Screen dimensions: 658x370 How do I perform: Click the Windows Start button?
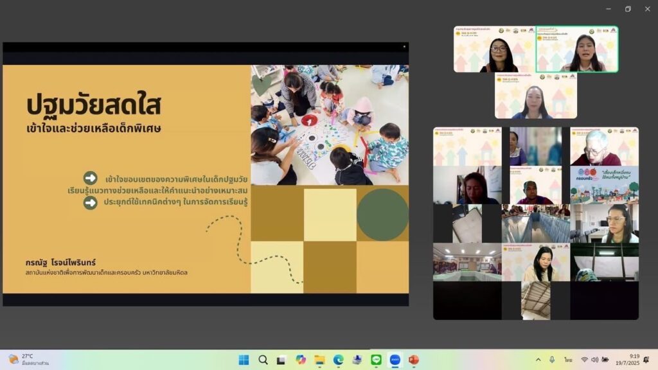pos(244,360)
